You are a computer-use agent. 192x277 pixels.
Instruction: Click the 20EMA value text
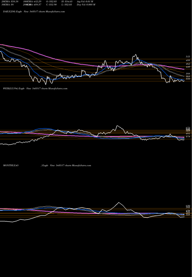(x=11, y=2)
